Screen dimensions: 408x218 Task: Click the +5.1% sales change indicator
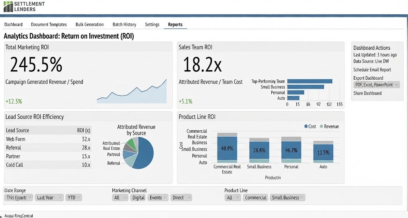(x=186, y=102)
